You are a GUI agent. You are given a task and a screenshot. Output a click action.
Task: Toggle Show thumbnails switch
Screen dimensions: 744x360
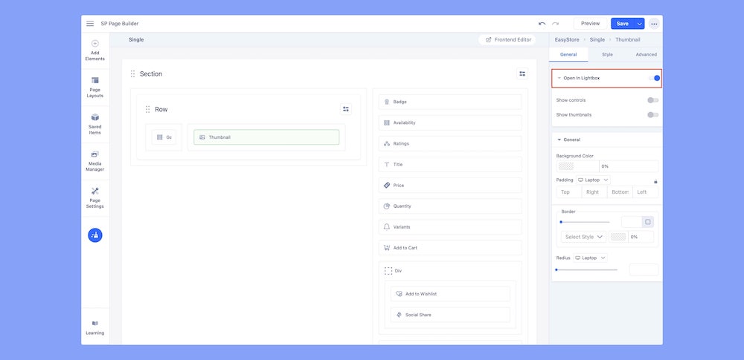653,114
